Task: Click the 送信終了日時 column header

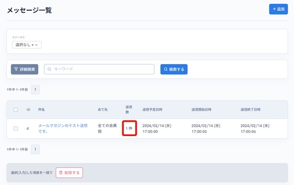Action: (250, 110)
